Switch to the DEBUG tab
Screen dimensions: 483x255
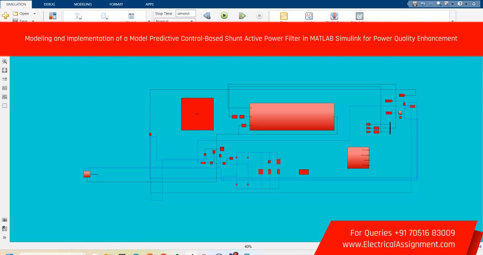(x=50, y=4)
